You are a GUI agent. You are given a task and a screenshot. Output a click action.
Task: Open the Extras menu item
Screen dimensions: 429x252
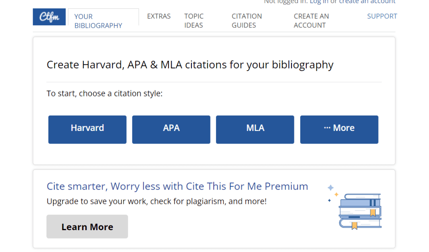(158, 16)
